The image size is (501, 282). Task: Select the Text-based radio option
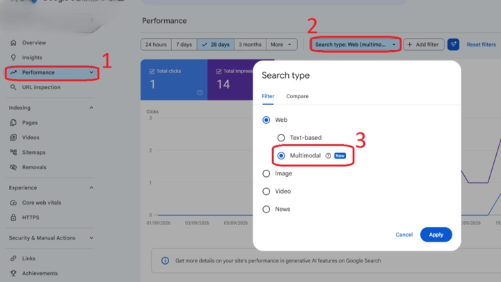tap(281, 138)
